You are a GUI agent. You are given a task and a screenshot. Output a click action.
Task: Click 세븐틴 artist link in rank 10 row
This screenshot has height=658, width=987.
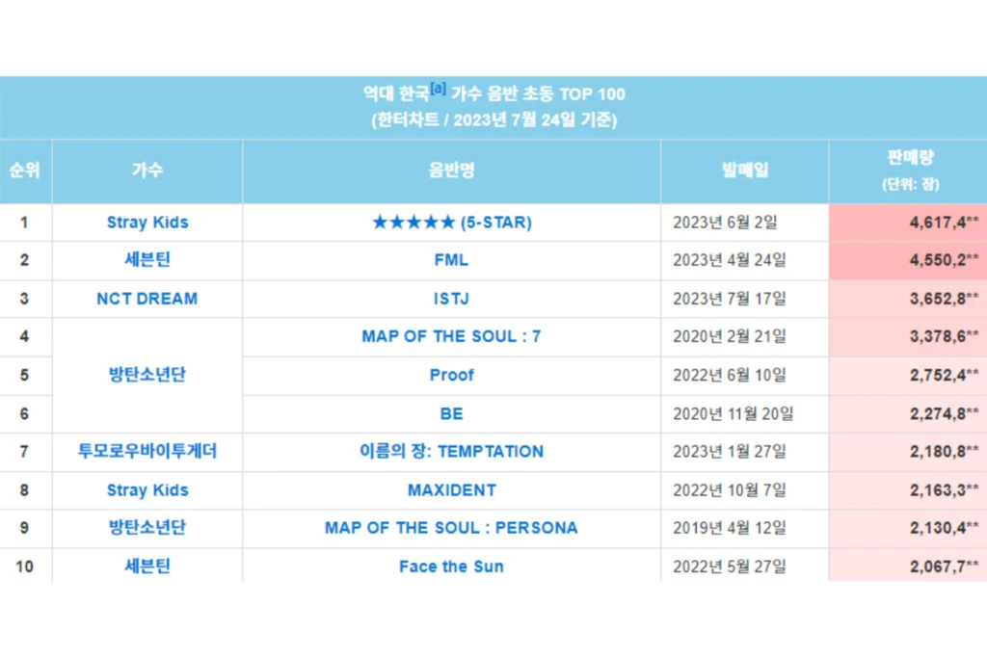pos(147,566)
